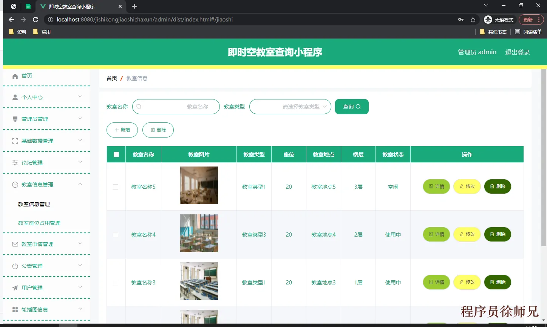Screen dimensions: 547x327
Task: Open the 资料 bookmark folder
Action: click(18, 32)
